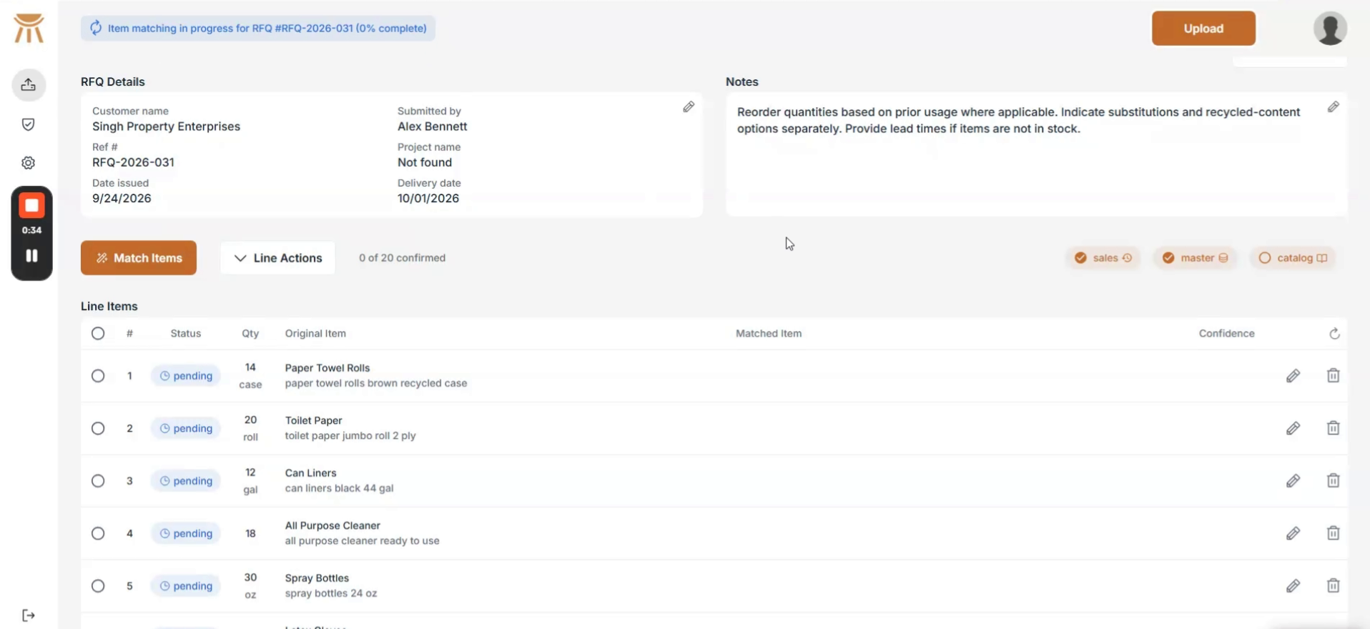The width and height of the screenshot is (1370, 629).
Task: Toggle the sales source filter
Action: [x=1103, y=258]
